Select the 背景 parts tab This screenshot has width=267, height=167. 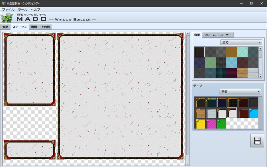point(197,35)
